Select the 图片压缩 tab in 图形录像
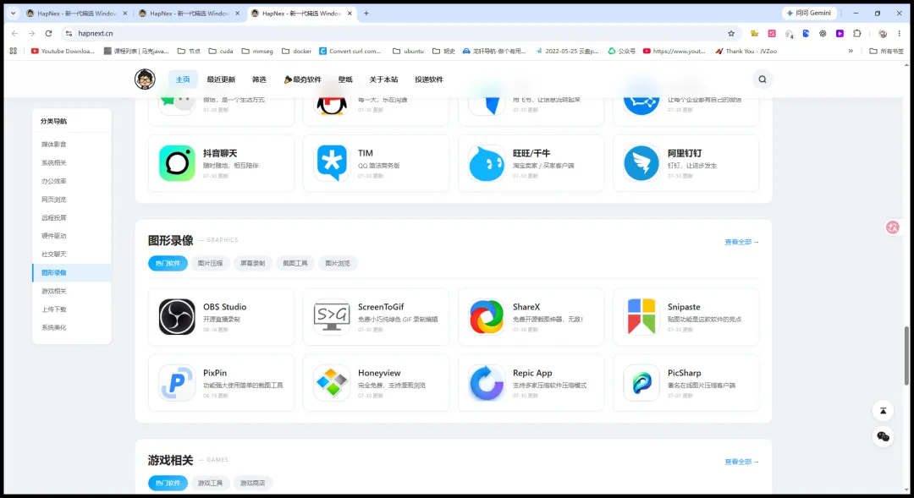Image resolution: width=914 pixels, height=498 pixels. [x=211, y=263]
